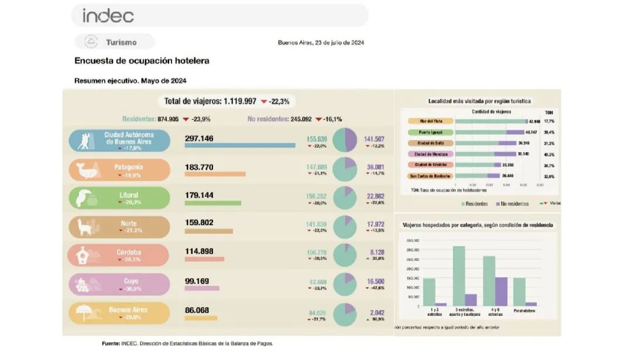Viewport: 624px width, 351px height.
Task: Select the Puerto Iguazú locality label
Action: (x=430, y=132)
